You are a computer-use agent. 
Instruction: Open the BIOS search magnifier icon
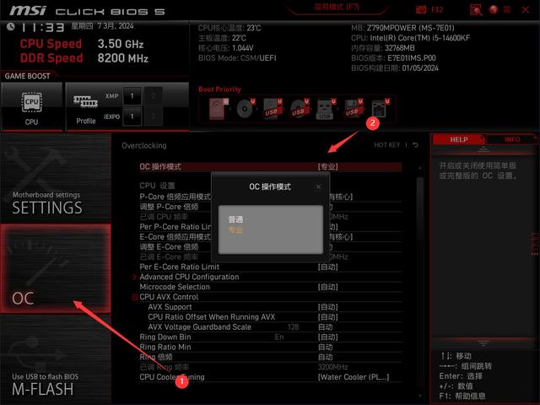(x=476, y=9)
